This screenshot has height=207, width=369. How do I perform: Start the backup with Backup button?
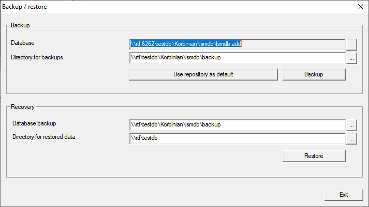314,74
